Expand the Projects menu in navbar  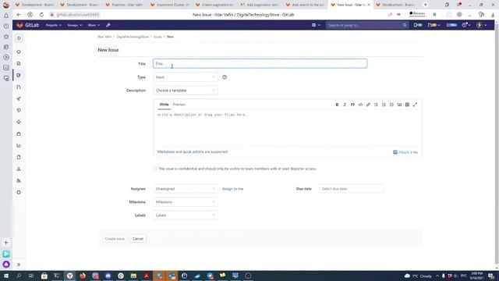pos(54,25)
